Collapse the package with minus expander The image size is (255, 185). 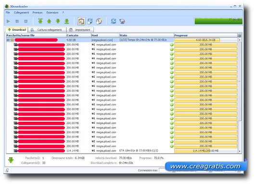(8, 40)
